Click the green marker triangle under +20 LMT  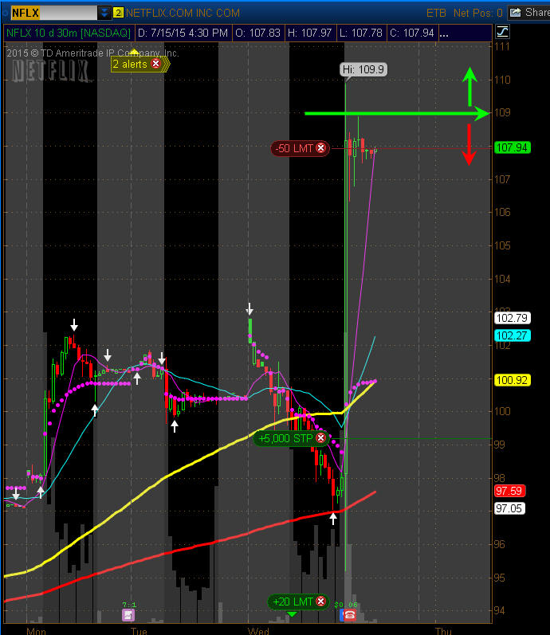pos(292,614)
